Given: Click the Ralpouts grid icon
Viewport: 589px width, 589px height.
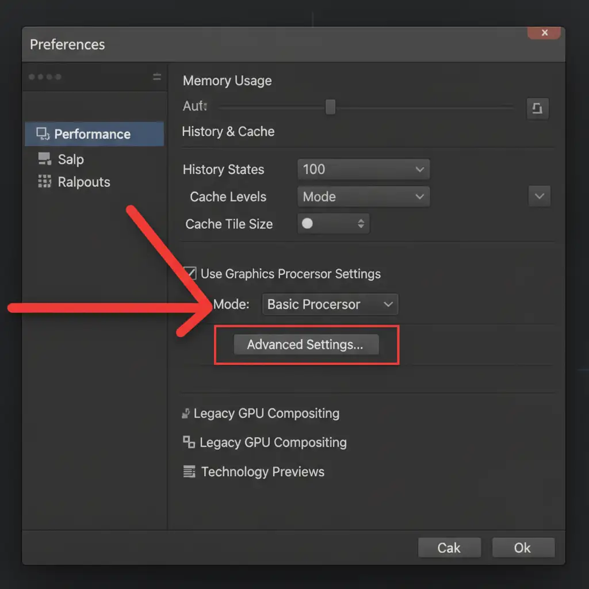Looking at the screenshot, I should 44,182.
